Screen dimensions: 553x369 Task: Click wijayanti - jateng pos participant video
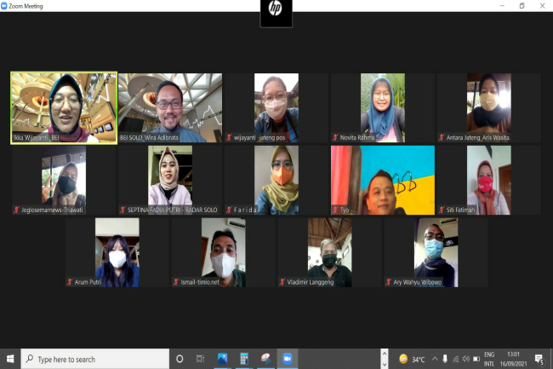pos(276,107)
